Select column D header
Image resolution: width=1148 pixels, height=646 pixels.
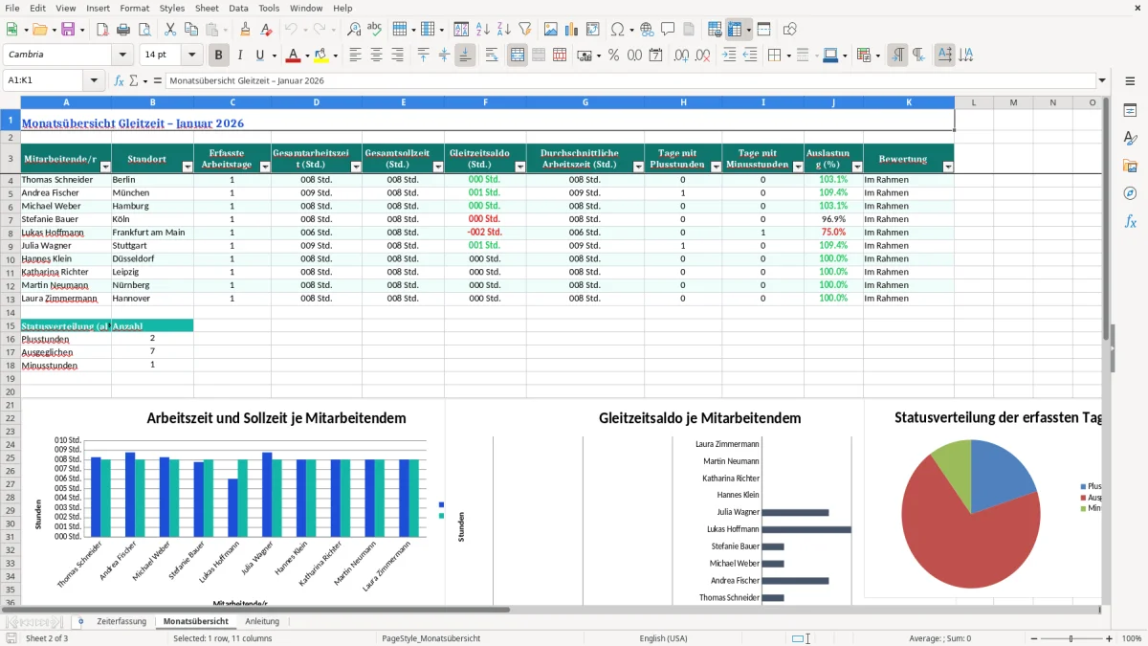point(316,102)
